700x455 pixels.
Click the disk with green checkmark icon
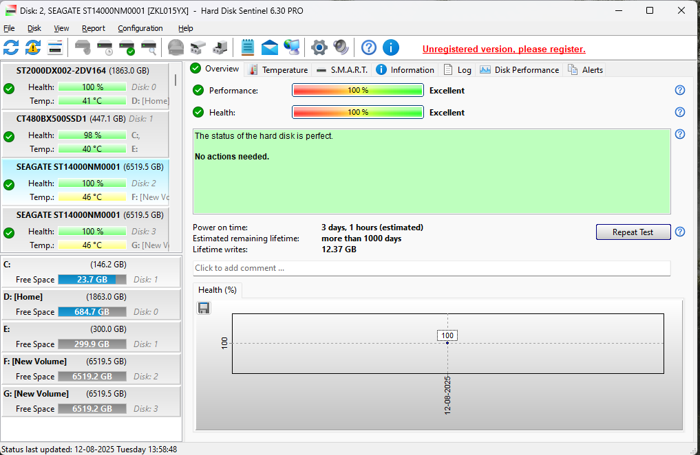pos(127,47)
